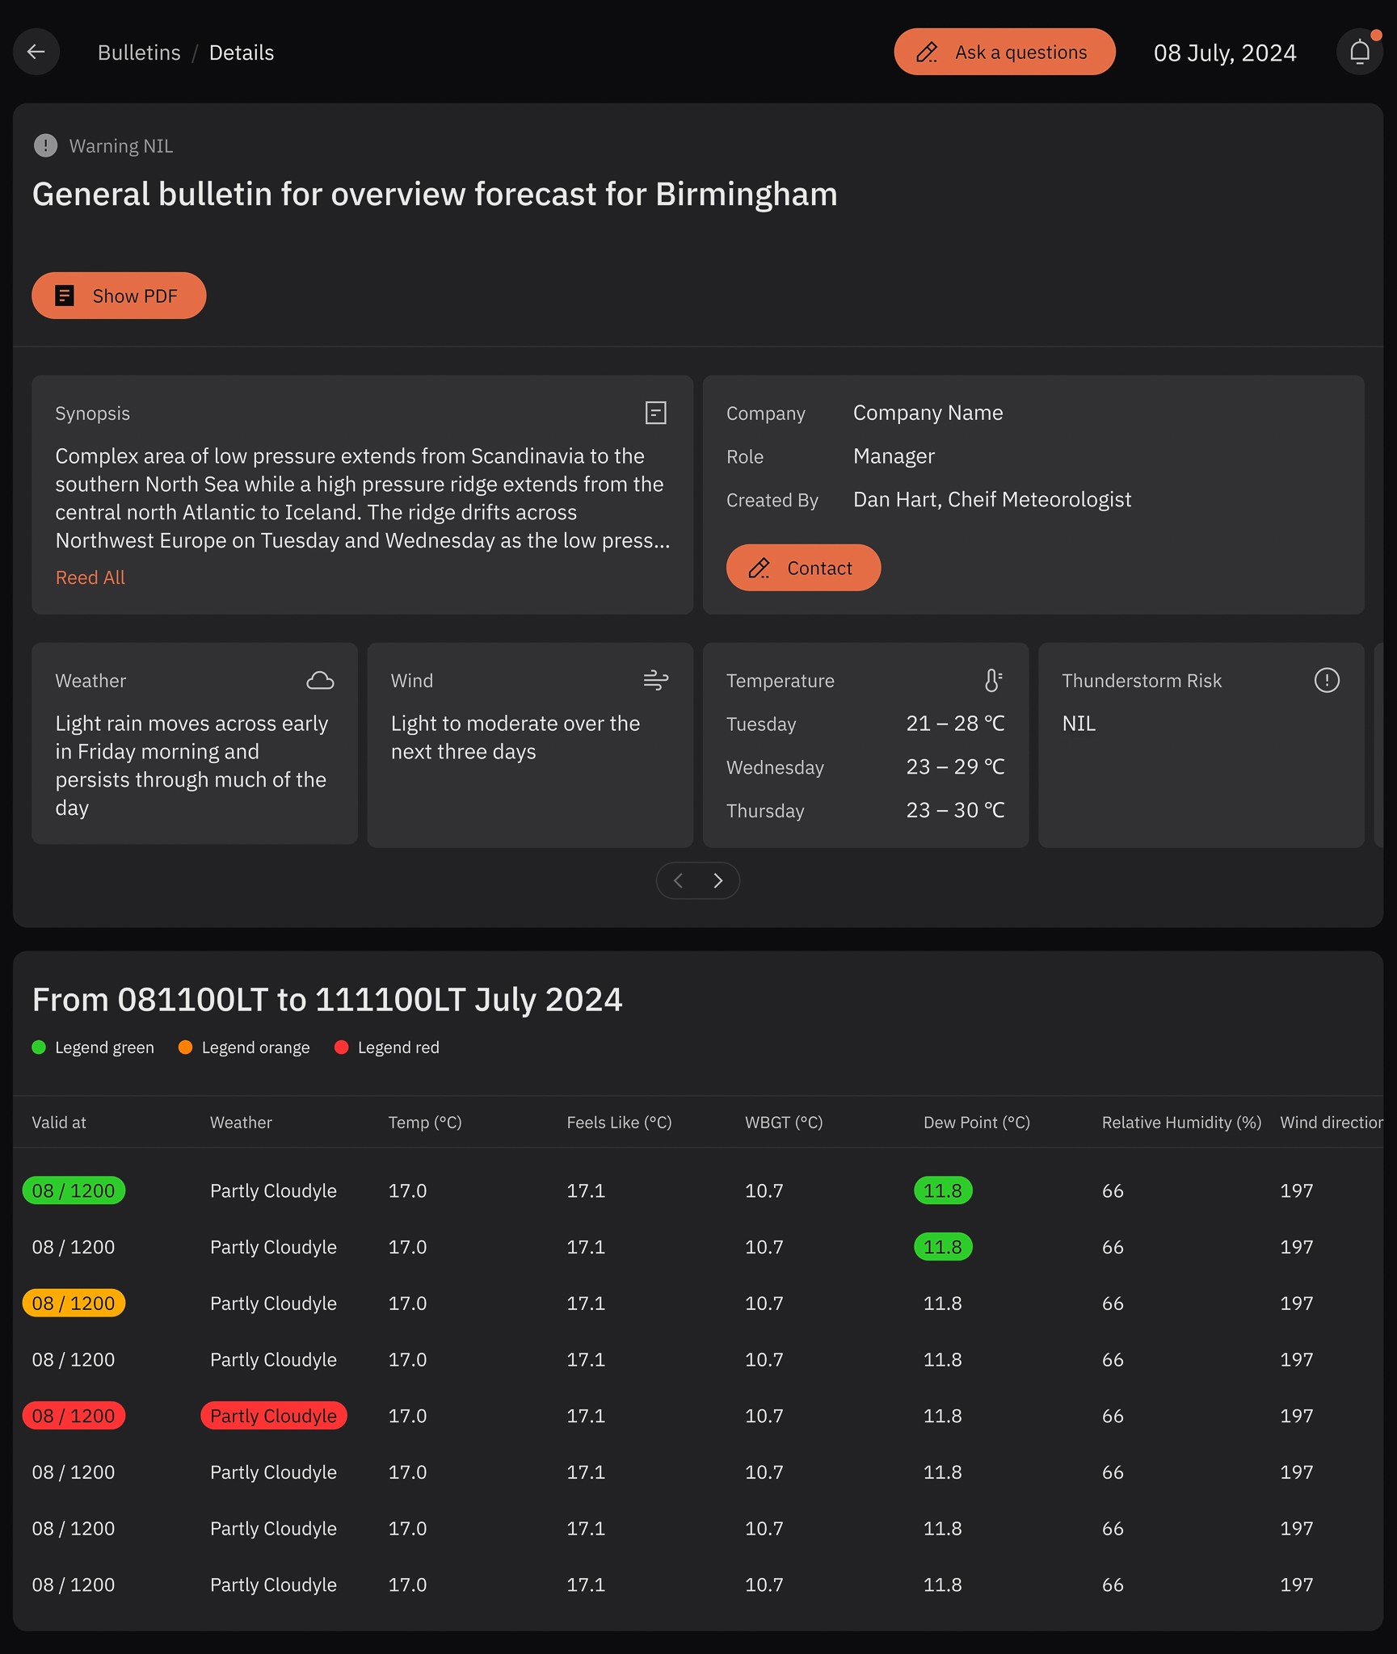
Task: Click the Synopsis note icon
Action: coord(655,413)
